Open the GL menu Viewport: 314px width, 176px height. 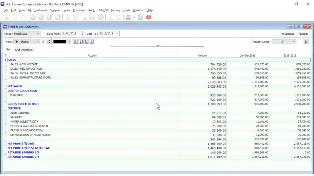pos(30,10)
